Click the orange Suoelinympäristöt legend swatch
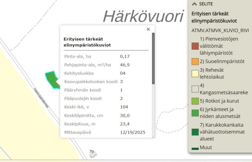This screenshot has width=252, height=162. [x=195, y=62]
